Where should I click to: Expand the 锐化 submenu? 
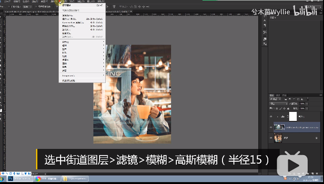82,53
